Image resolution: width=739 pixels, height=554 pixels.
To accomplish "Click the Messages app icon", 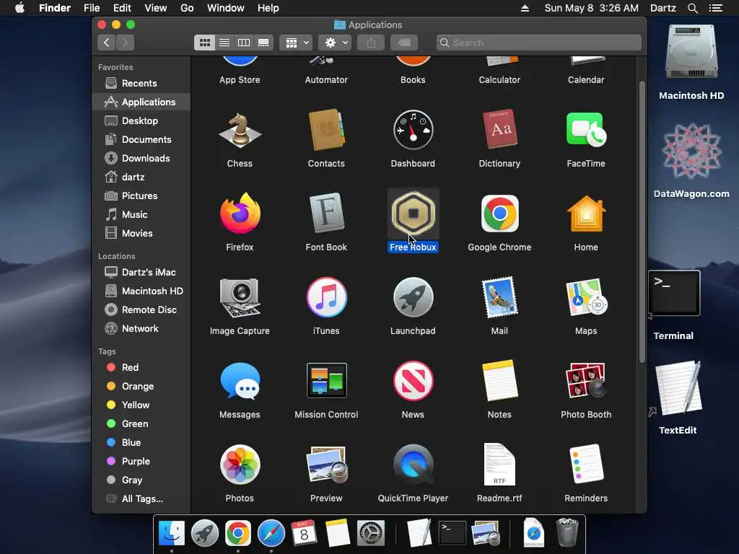I will tap(240, 381).
